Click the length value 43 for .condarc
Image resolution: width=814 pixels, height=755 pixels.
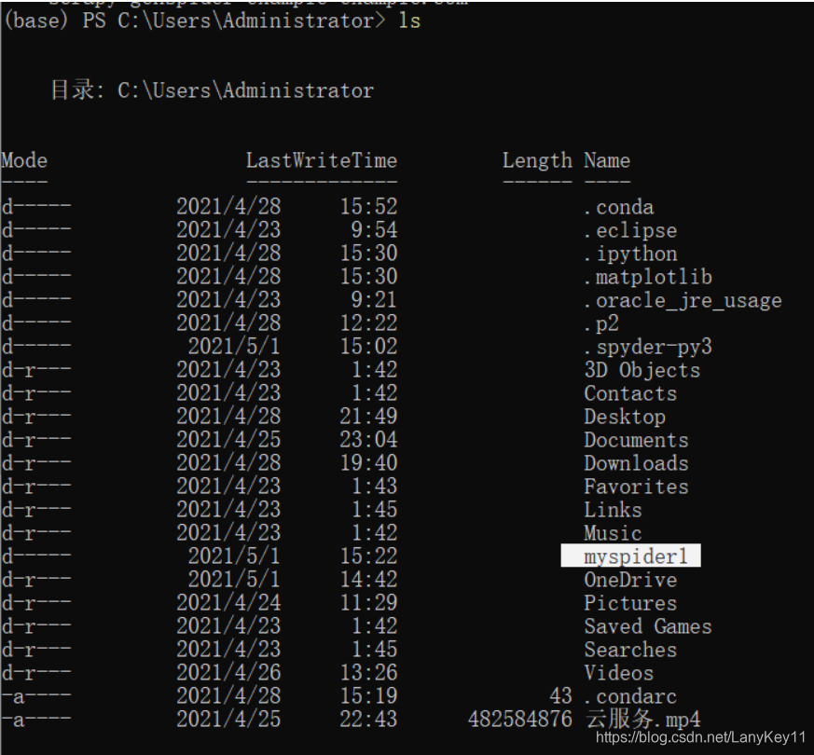click(560, 696)
